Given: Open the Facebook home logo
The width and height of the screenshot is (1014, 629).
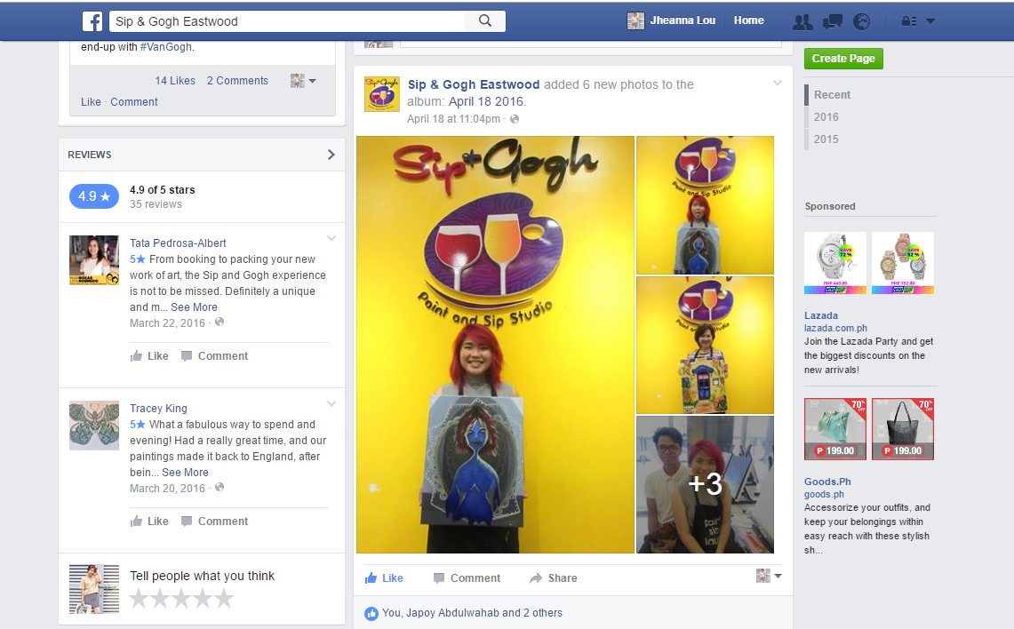Looking at the screenshot, I should coord(92,21).
